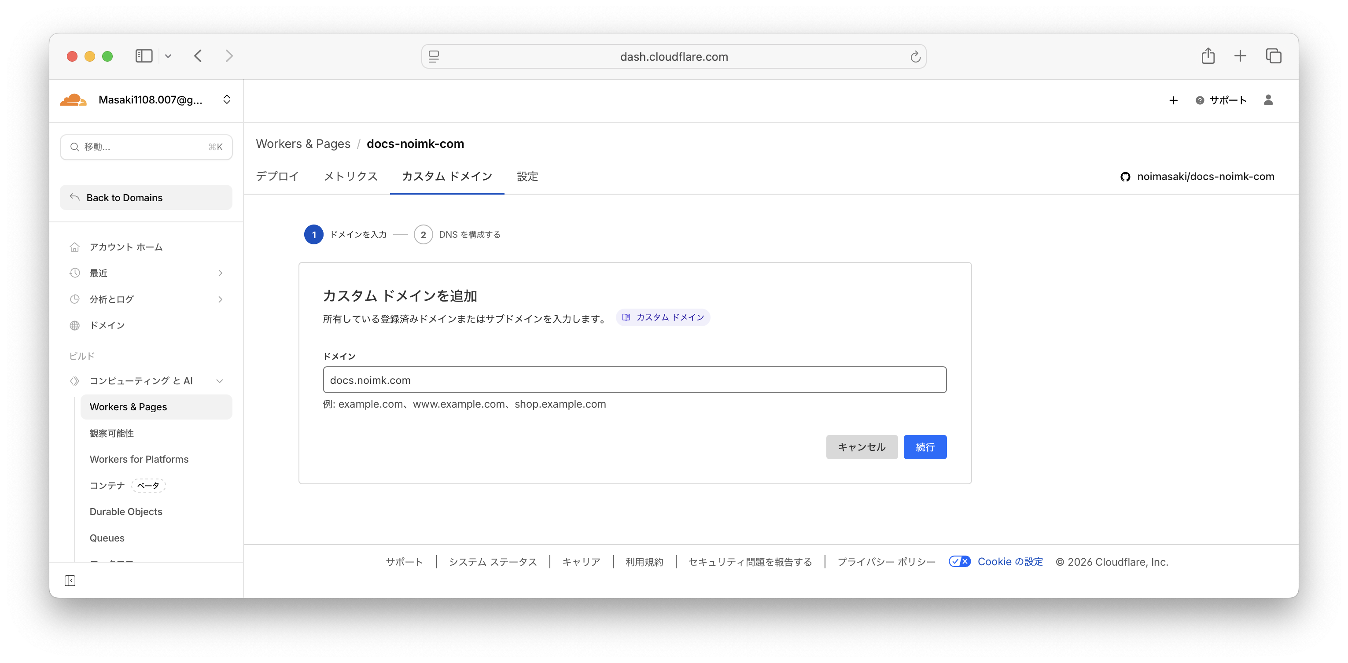Click the Back to Domains link
This screenshot has height=663, width=1348.
pyautogui.click(x=124, y=197)
